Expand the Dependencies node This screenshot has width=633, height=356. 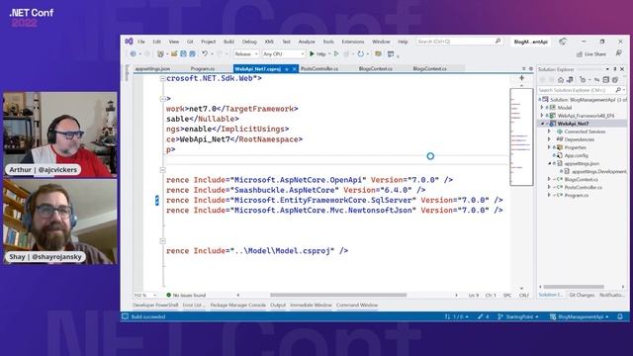(549, 139)
